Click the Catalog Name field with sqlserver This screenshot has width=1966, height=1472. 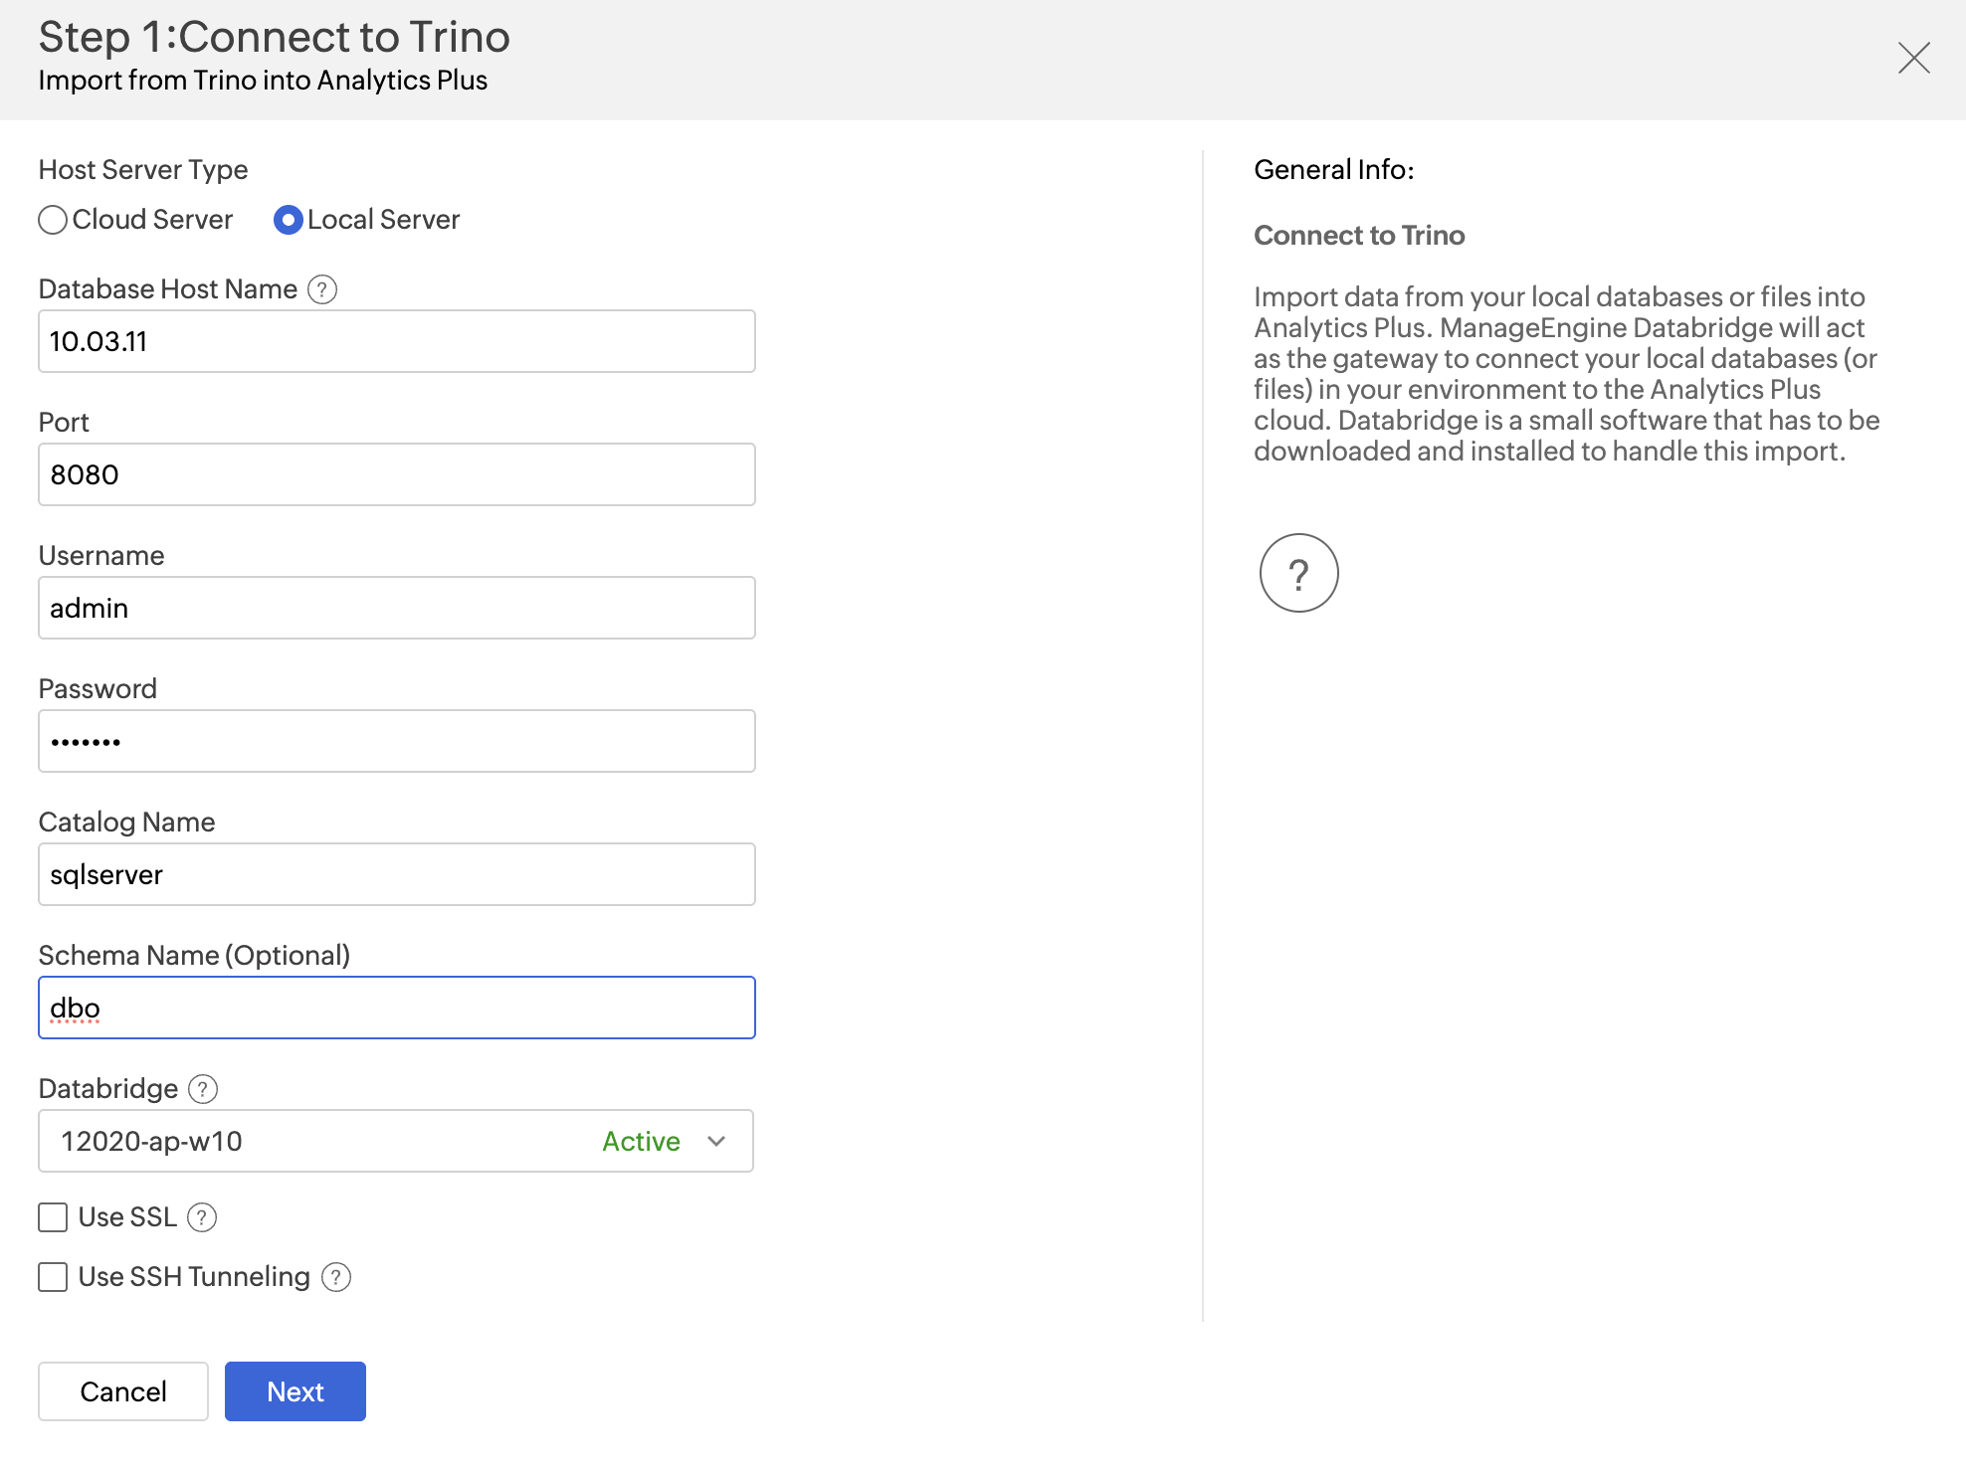(x=397, y=874)
